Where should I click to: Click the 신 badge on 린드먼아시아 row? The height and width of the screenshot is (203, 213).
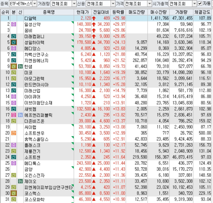(14, 84)
